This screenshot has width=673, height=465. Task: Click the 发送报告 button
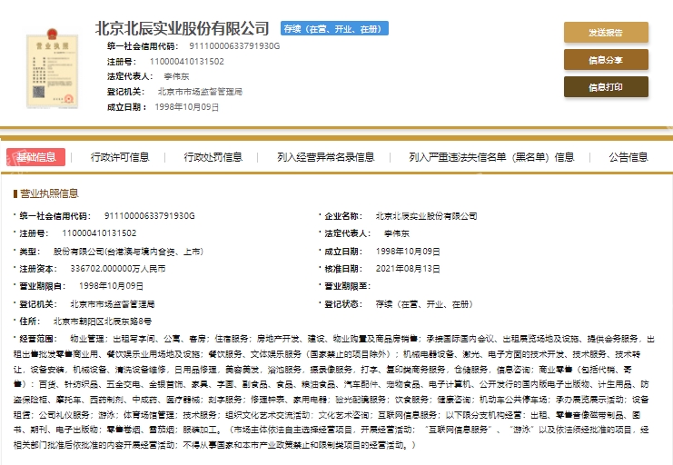(606, 32)
